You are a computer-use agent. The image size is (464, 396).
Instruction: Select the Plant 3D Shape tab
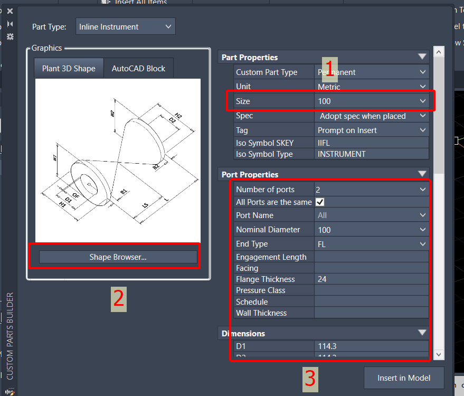69,68
